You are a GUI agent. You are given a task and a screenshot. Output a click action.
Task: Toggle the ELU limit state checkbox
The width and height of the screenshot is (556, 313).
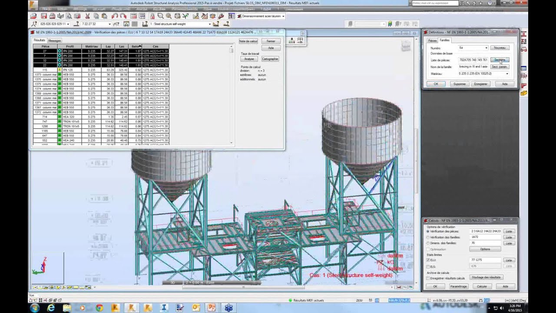(x=428, y=260)
